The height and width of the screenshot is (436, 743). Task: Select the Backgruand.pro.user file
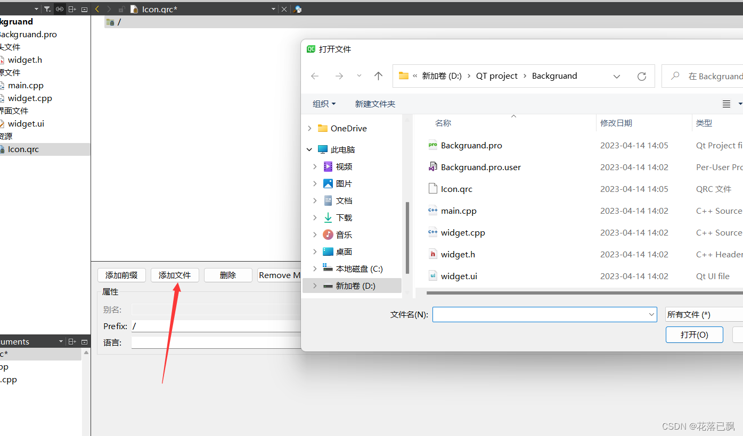click(x=475, y=167)
